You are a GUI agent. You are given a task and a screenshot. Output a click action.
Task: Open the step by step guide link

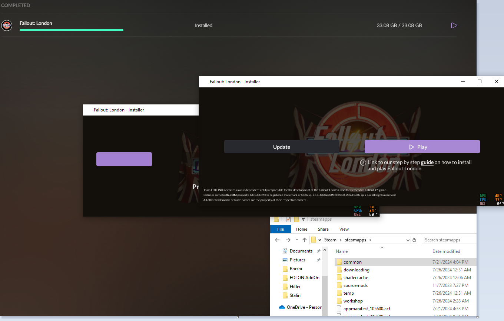click(x=427, y=162)
